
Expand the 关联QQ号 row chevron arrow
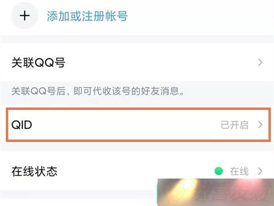[x=260, y=62]
